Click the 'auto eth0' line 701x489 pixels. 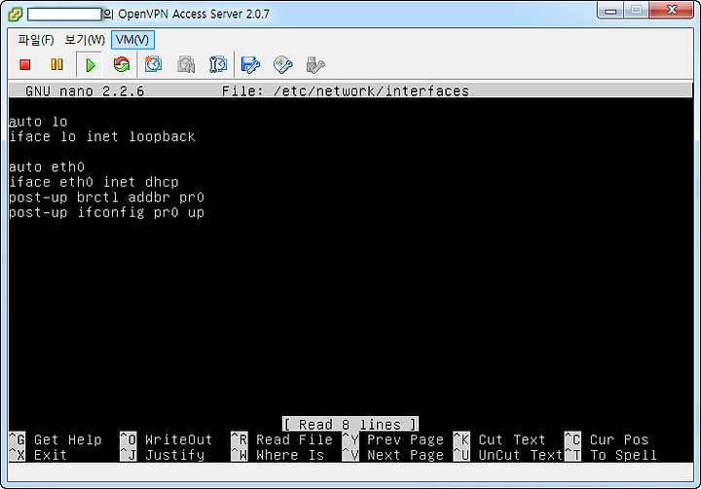coord(47,167)
